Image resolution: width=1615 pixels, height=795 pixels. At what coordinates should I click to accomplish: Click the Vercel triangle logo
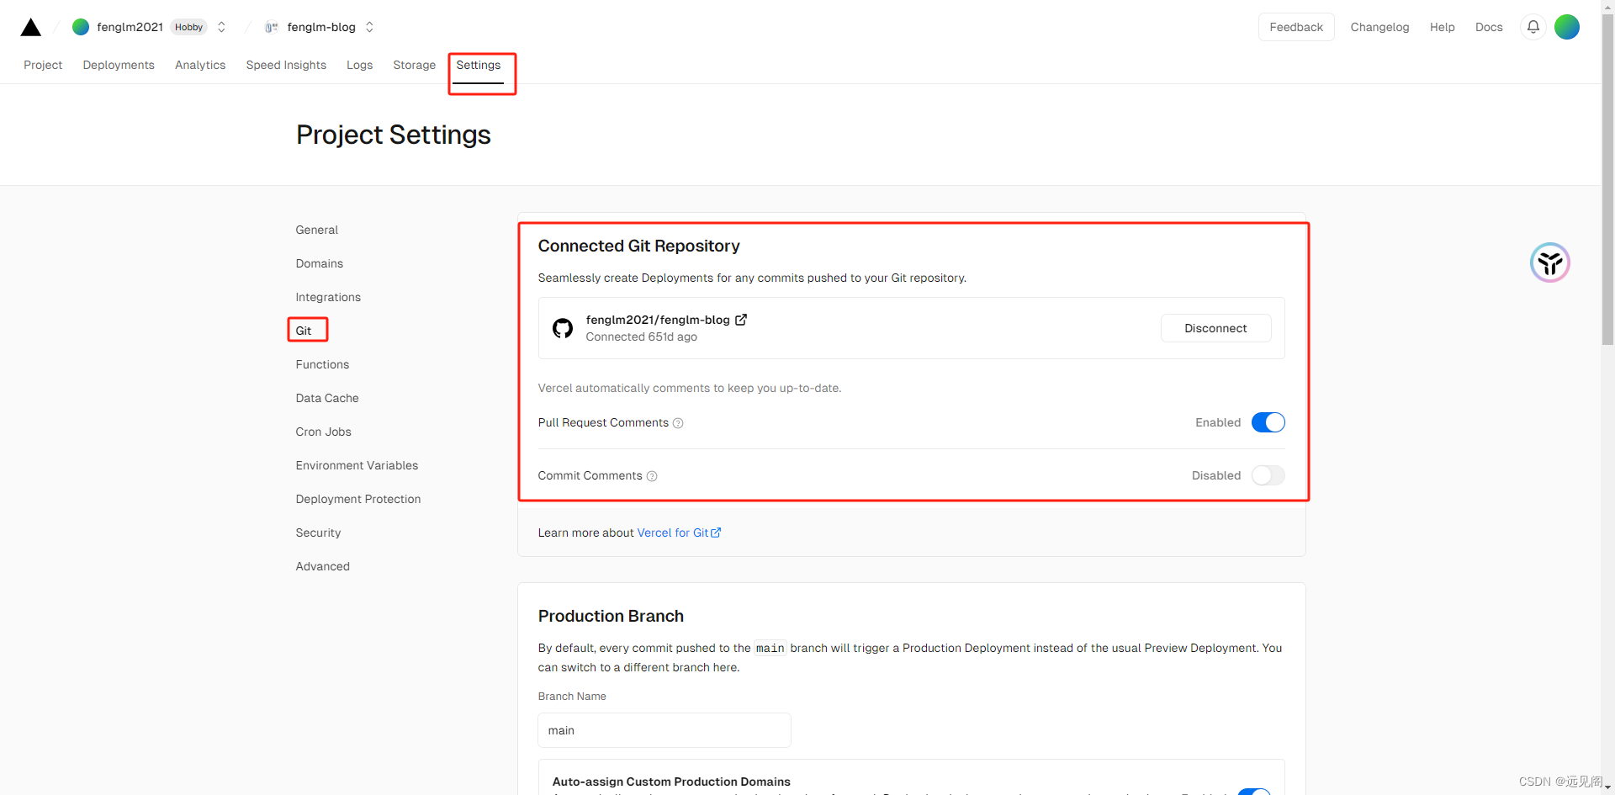tap(31, 27)
